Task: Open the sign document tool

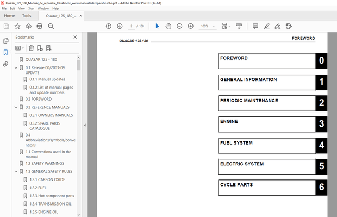Action: click(x=278, y=26)
